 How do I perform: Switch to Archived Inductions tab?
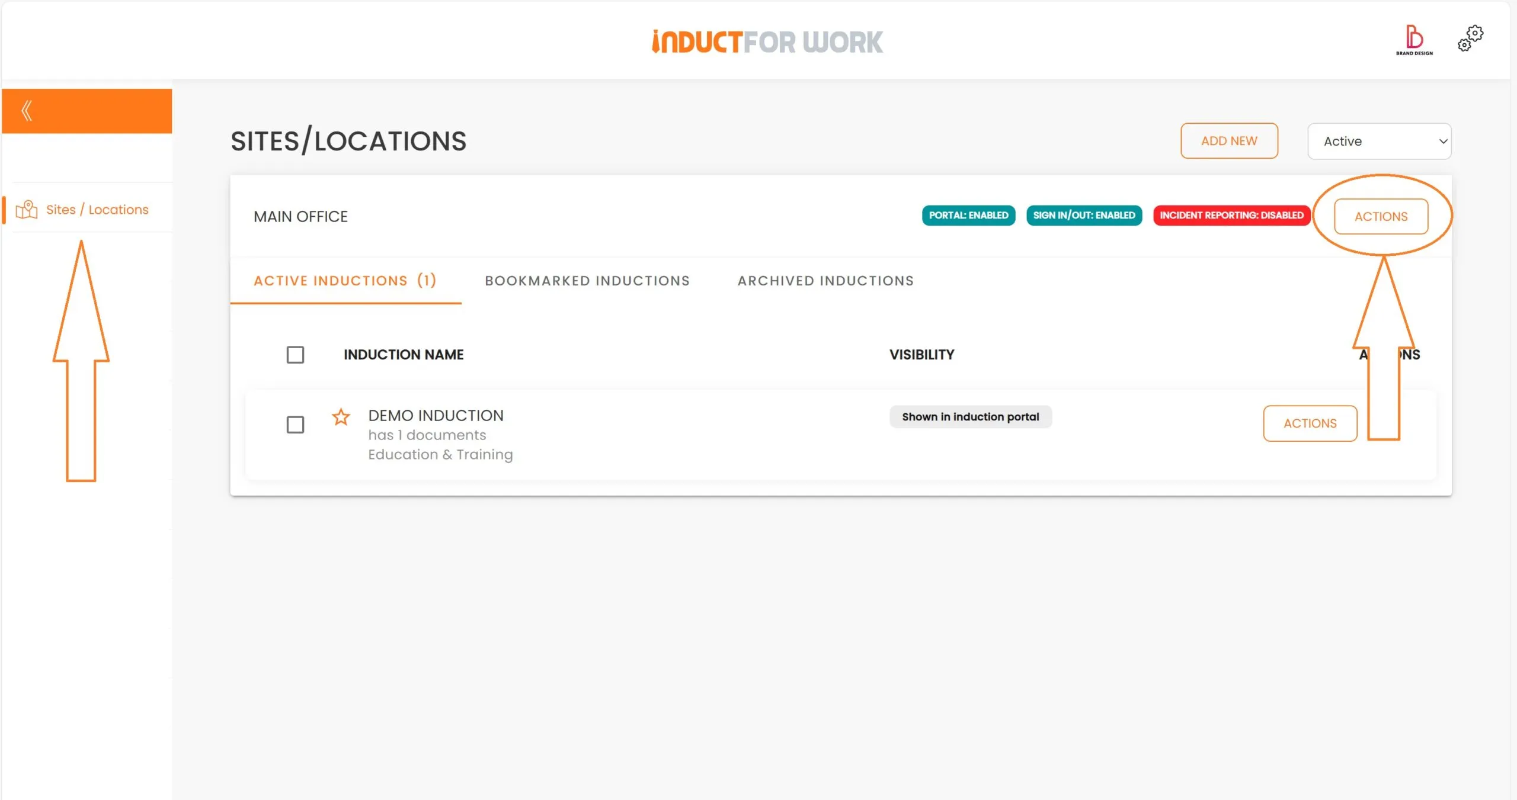(825, 281)
